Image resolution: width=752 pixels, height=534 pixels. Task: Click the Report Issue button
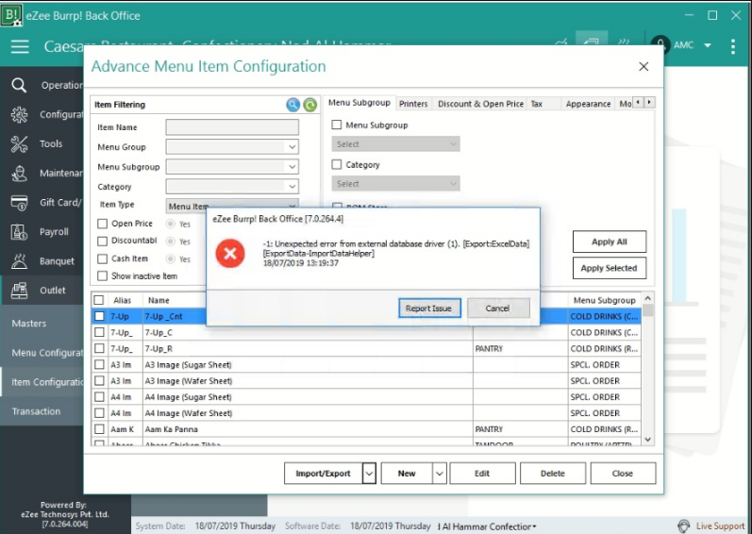click(429, 309)
